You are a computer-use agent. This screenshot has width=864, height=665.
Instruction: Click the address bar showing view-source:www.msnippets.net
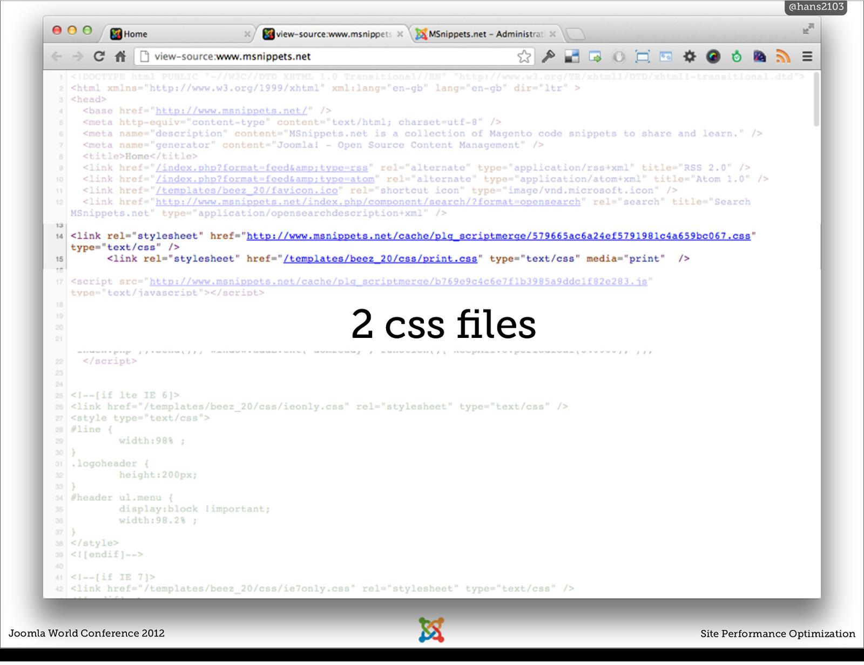(x=333, y=57)
